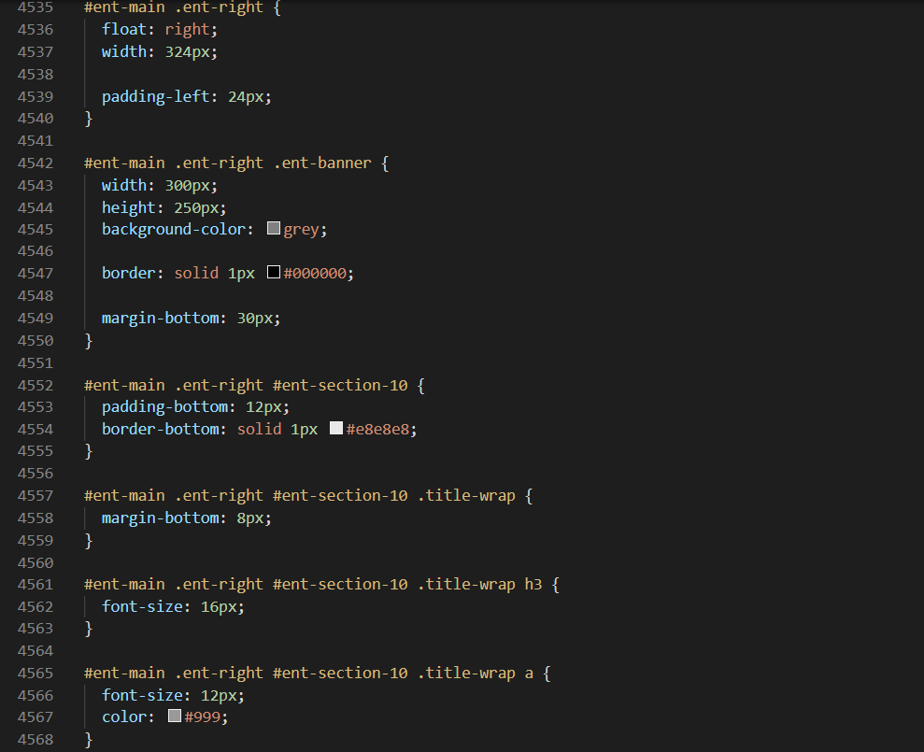Click the '#ent-section-10' selector on line 4552
The height and width of the screenshot is (752, 924).
[340, 386]
